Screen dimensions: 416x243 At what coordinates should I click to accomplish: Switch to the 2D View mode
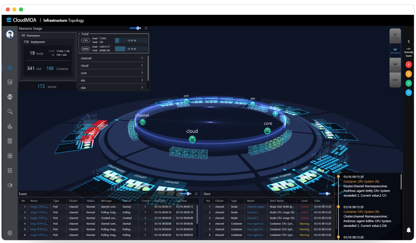[x=395, y=36]
